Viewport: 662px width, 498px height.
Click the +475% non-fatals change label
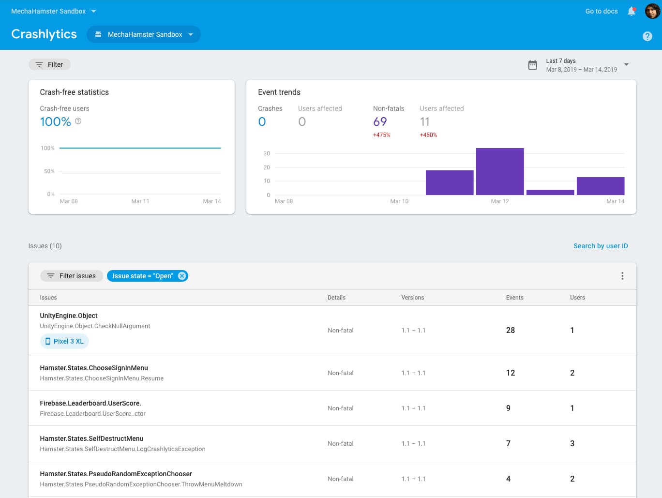[381, 135]
